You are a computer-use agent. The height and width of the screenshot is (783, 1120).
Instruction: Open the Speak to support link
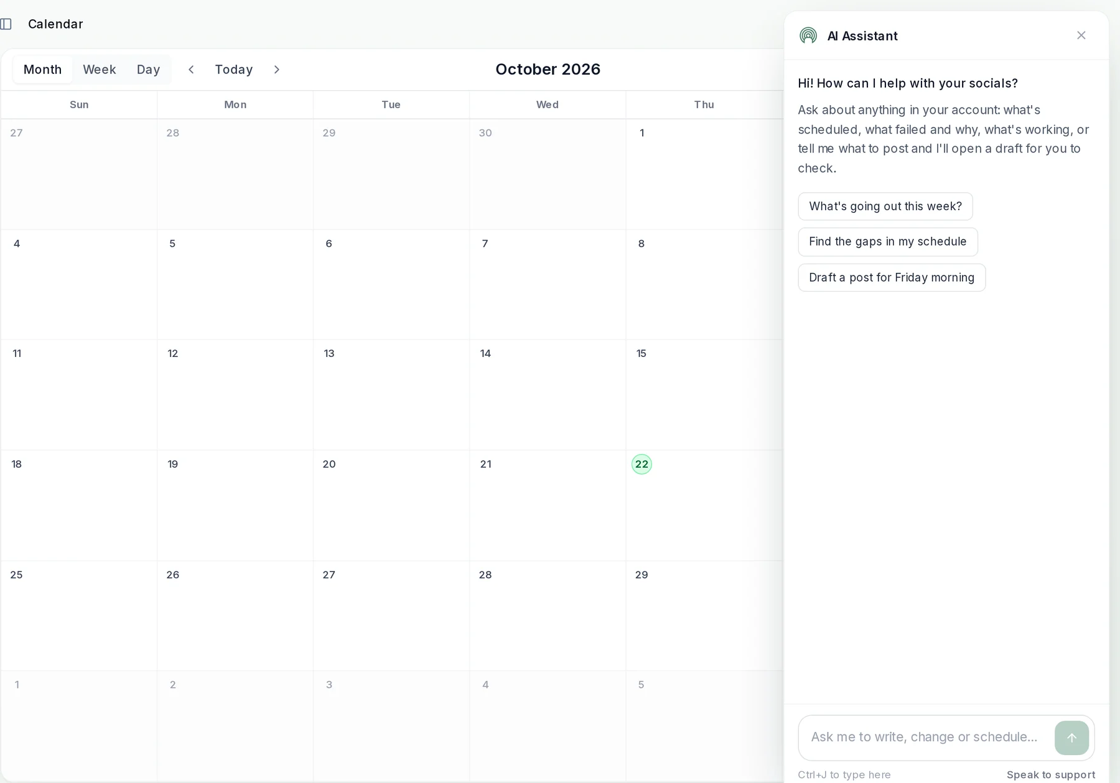[1051, 774]
